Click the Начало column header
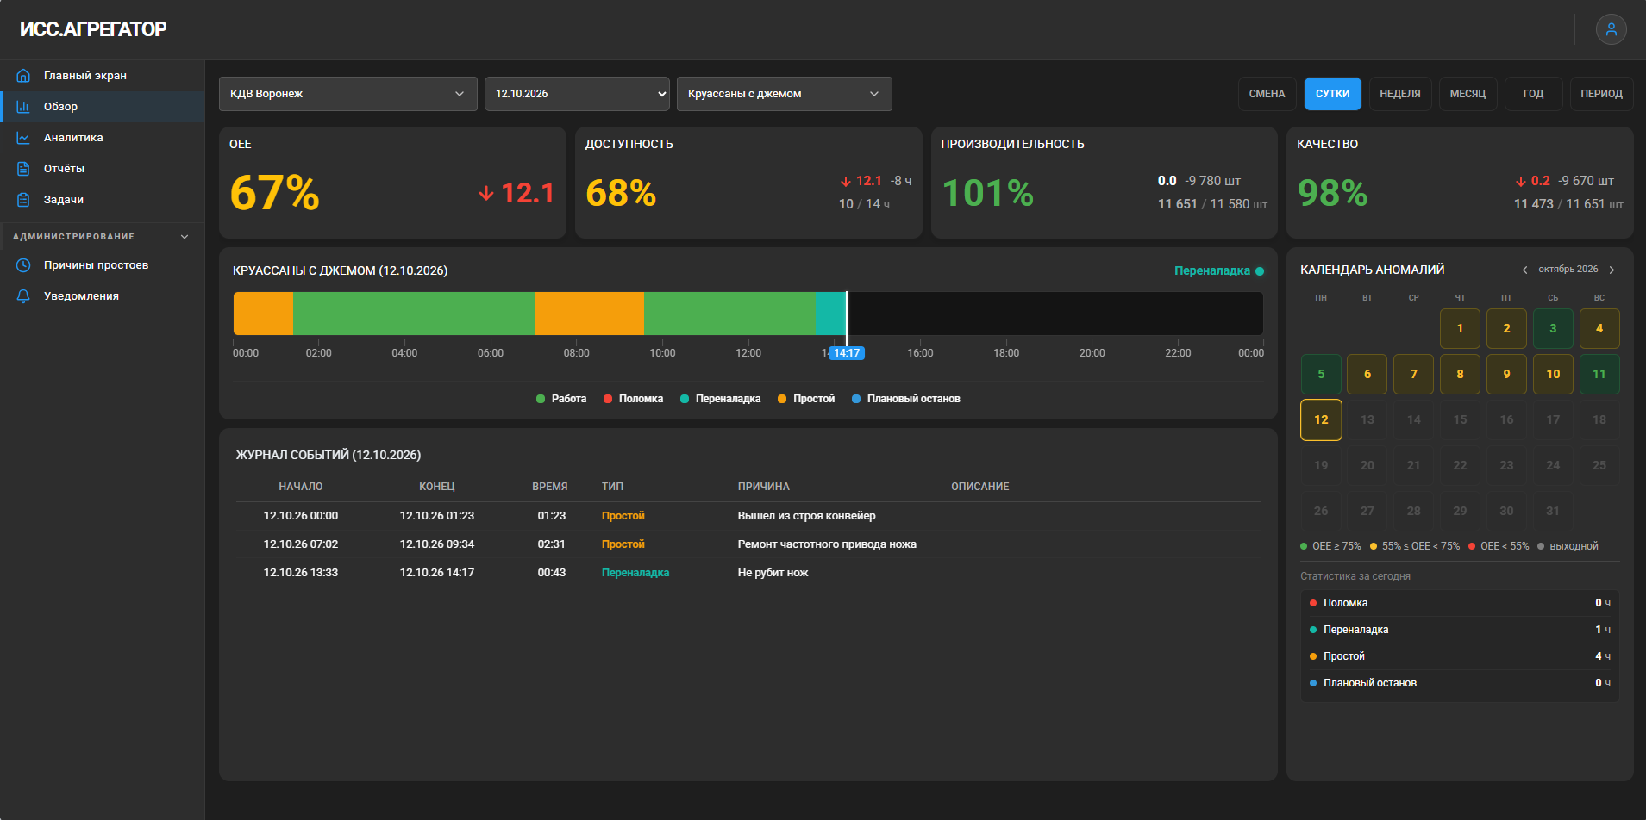The height and width of the screenshot is (820, 1646). (301, 487)
